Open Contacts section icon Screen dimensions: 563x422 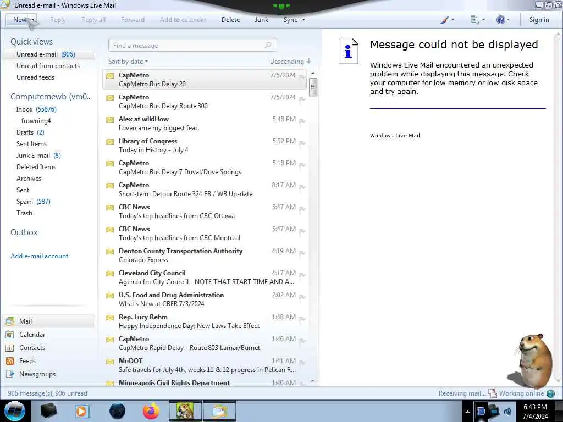(x=10, y=348)
